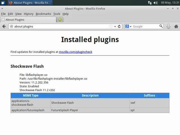Go to the home page
This screenshot has width=180, height=135.
(x=176, y=26)
